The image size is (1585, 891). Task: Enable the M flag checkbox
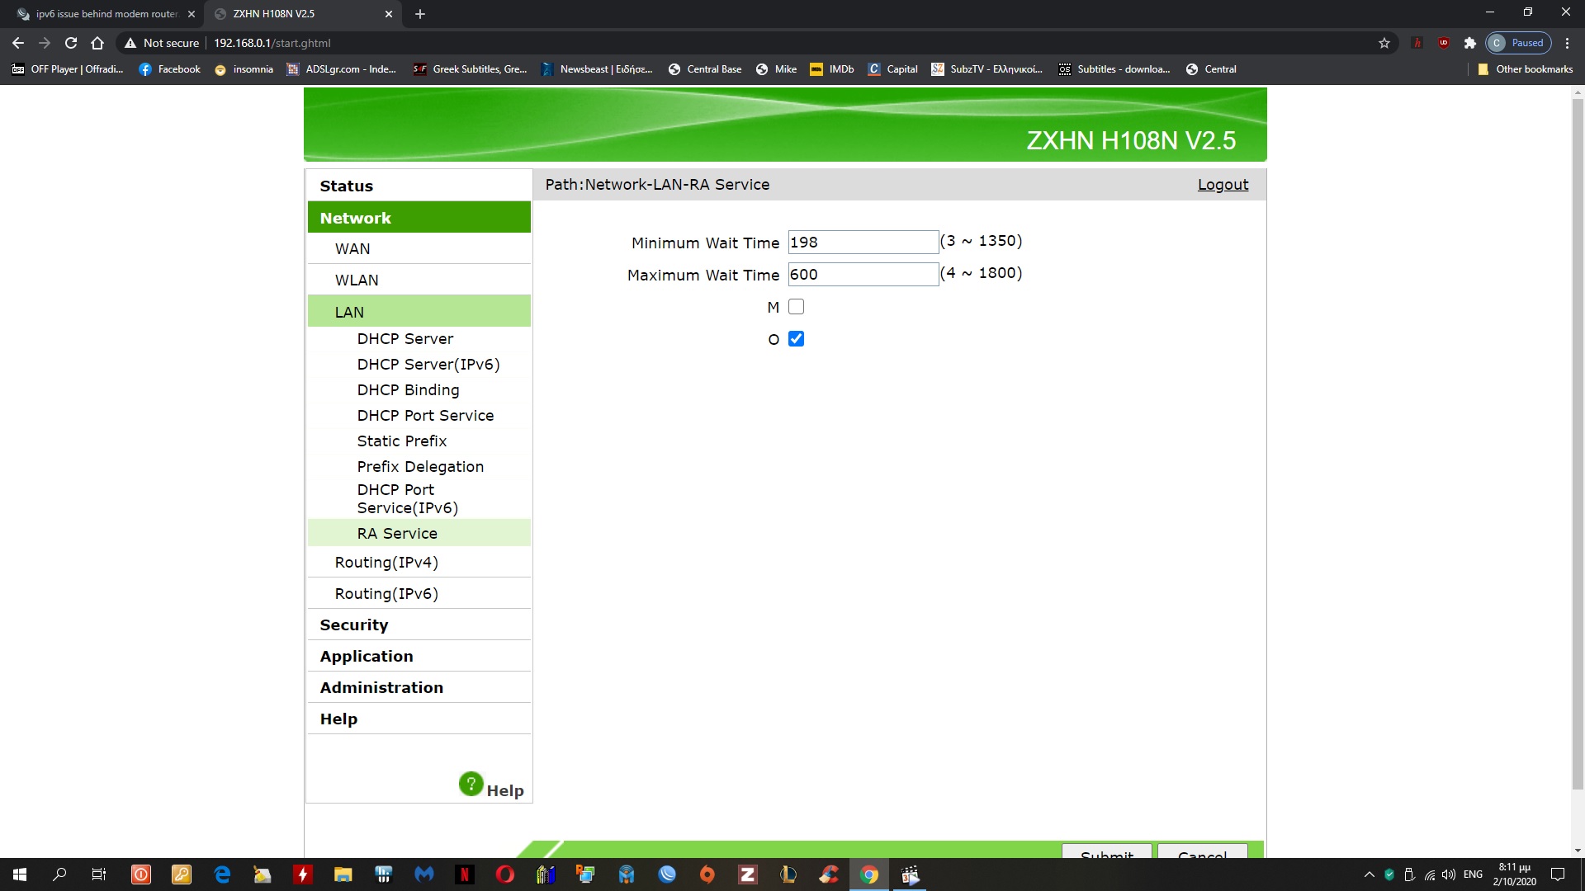pos(796,307)
